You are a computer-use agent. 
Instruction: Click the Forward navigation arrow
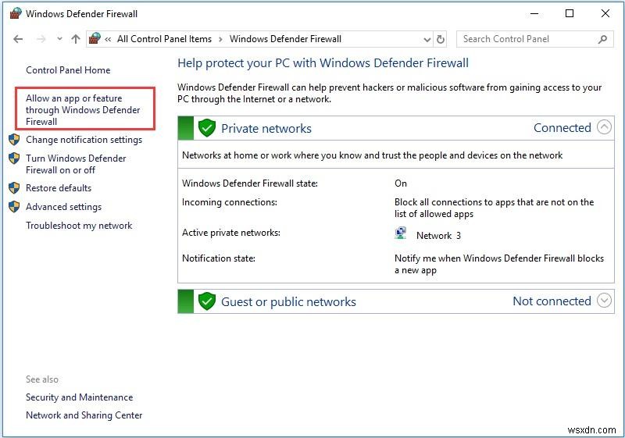41,39
